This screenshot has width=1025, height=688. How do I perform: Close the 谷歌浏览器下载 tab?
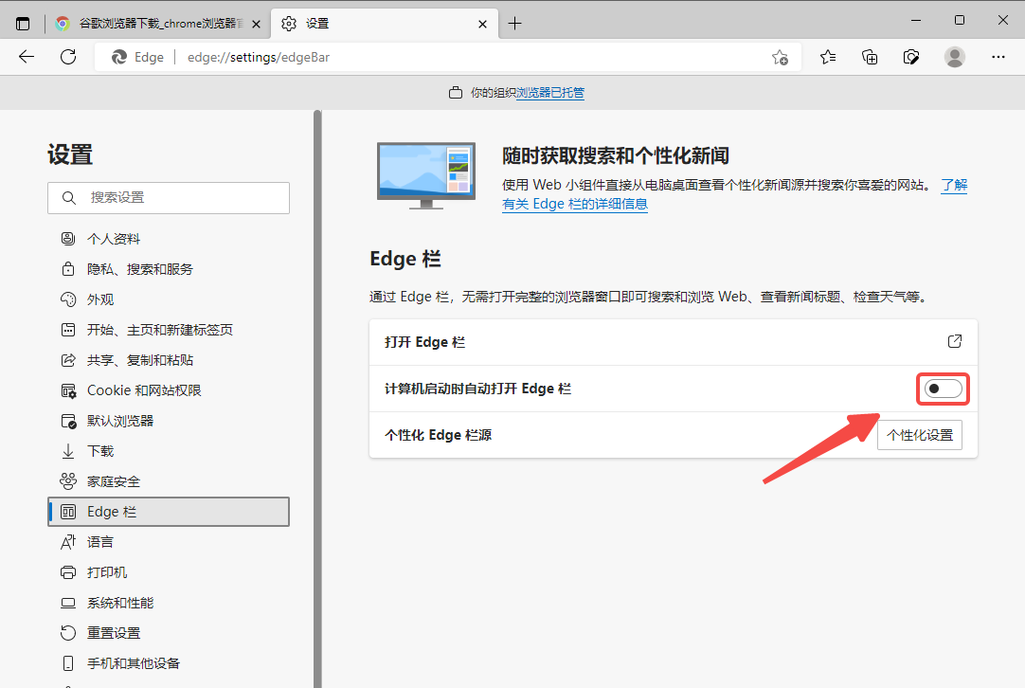click(256, 24)
